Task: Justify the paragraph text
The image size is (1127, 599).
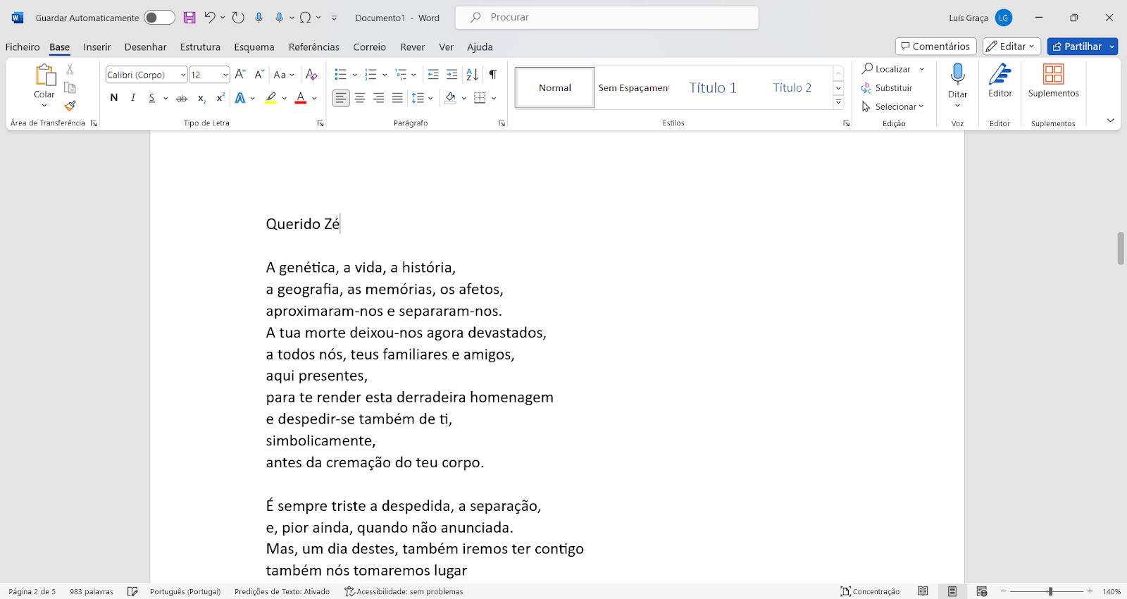Action: tap(398, 98)
